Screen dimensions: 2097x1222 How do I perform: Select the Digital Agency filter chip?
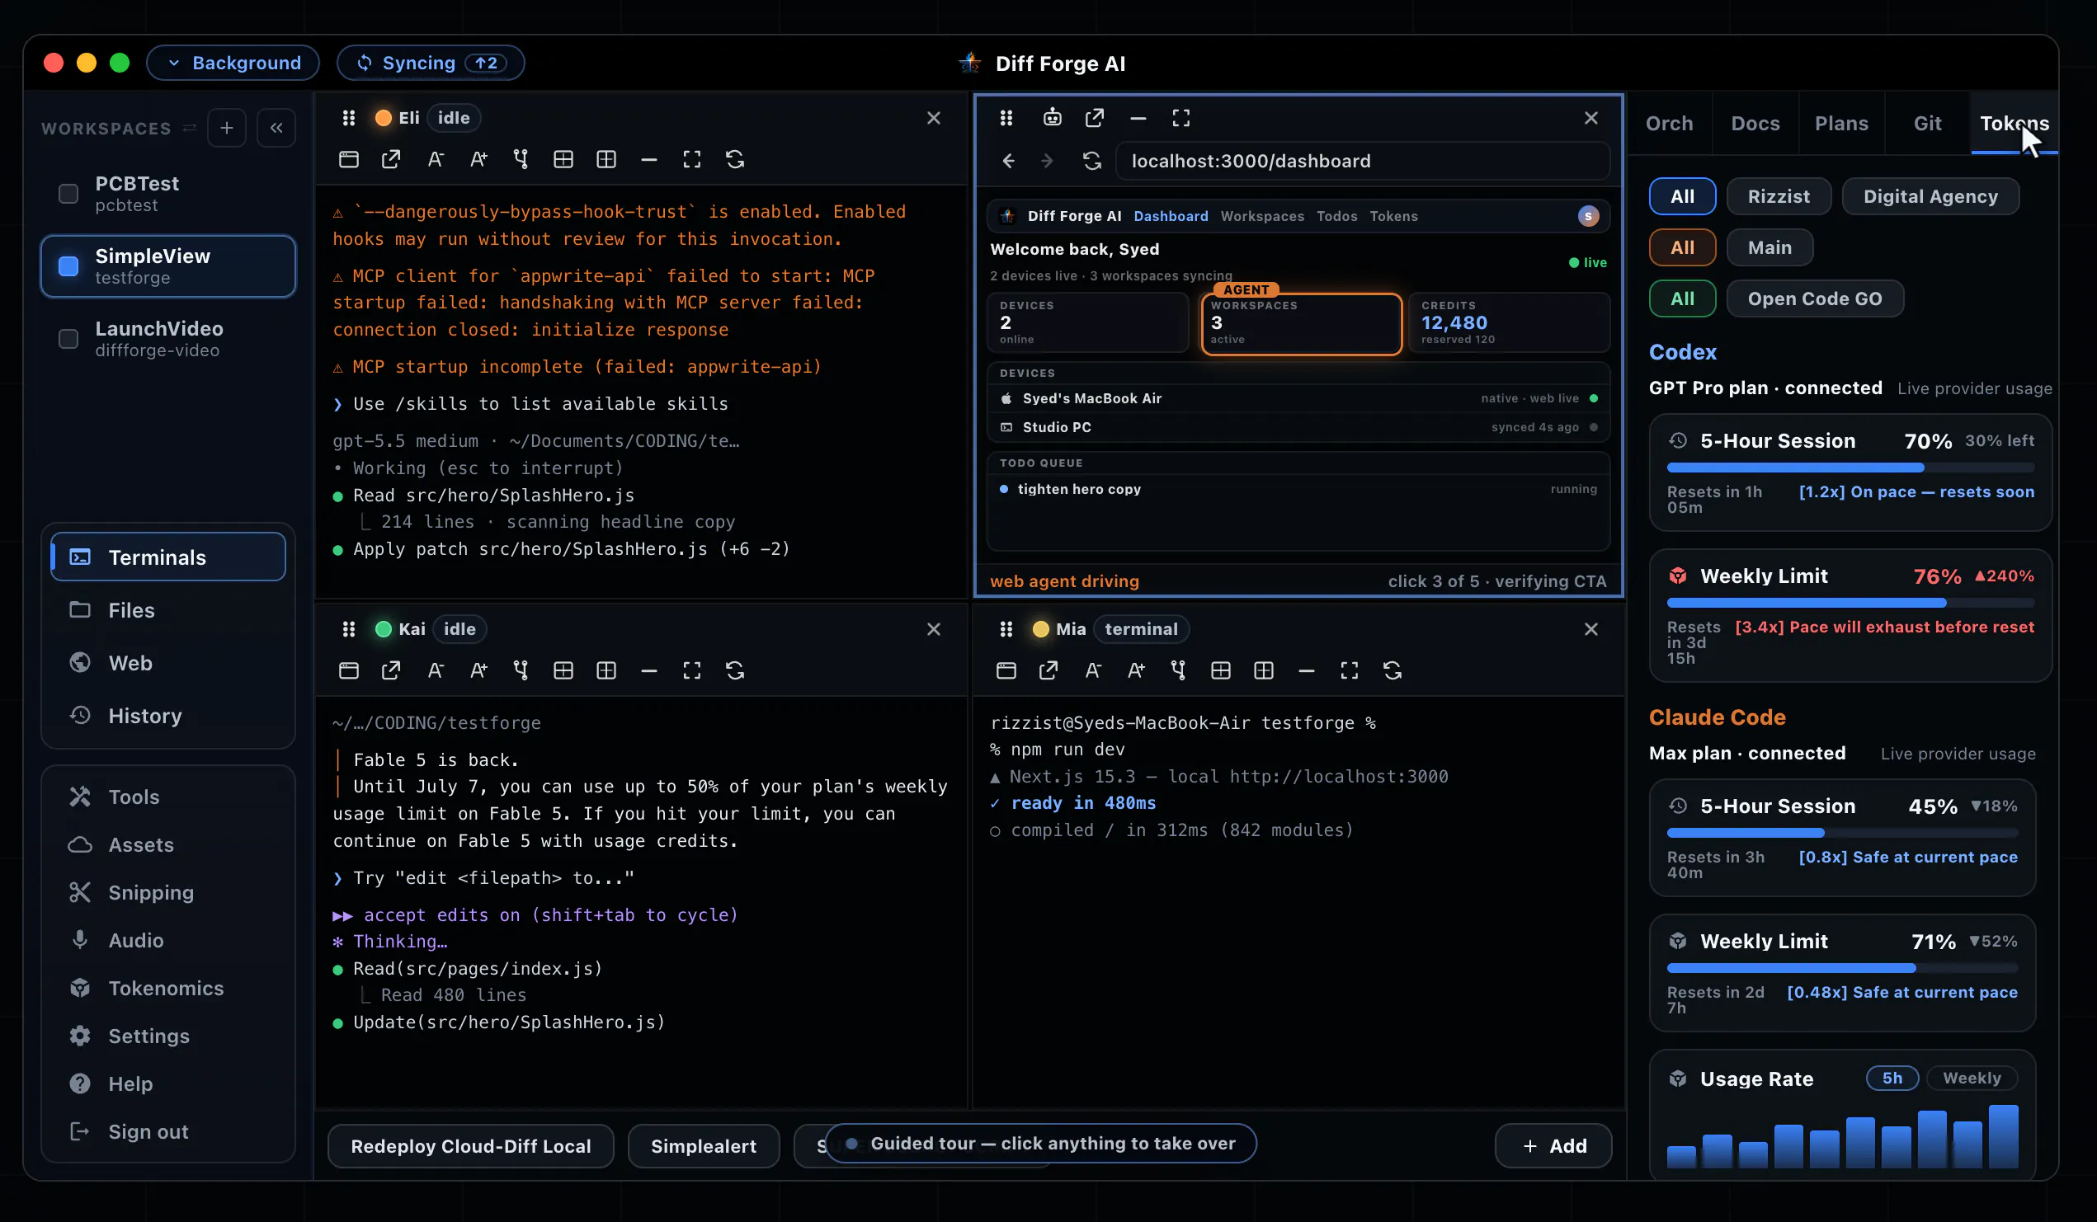tap(1930, 196)
